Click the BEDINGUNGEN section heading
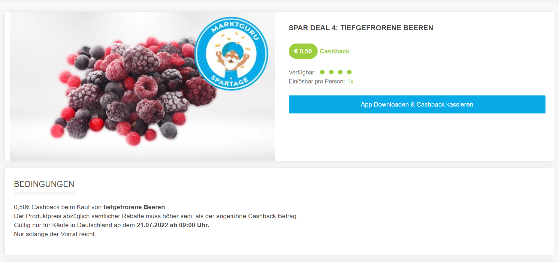Viewport: 559px width, 262px height. 44,184
